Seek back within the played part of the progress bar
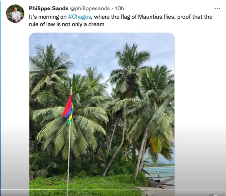This screenshot has height=196, width=226. click(x=28, y=190)
